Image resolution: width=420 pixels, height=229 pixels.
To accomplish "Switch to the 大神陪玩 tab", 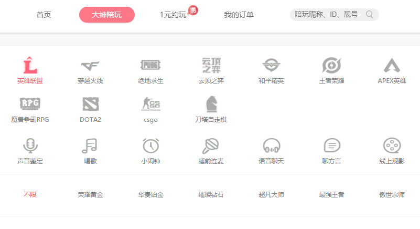I will point(107,15).
